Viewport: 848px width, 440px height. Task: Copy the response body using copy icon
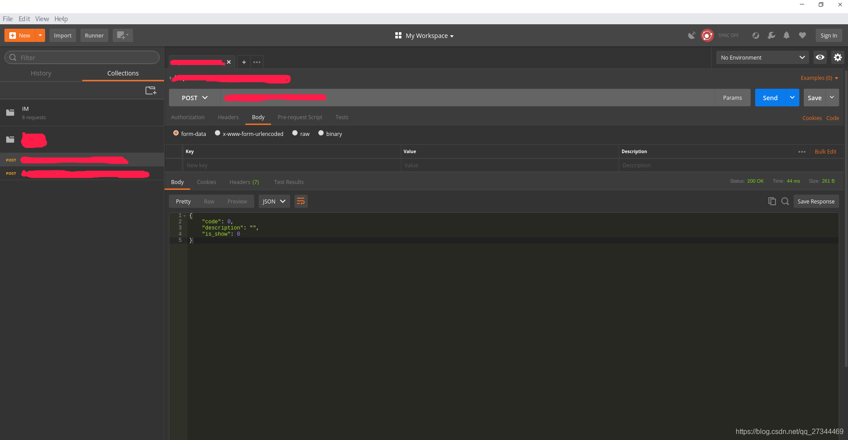(772, 201)
